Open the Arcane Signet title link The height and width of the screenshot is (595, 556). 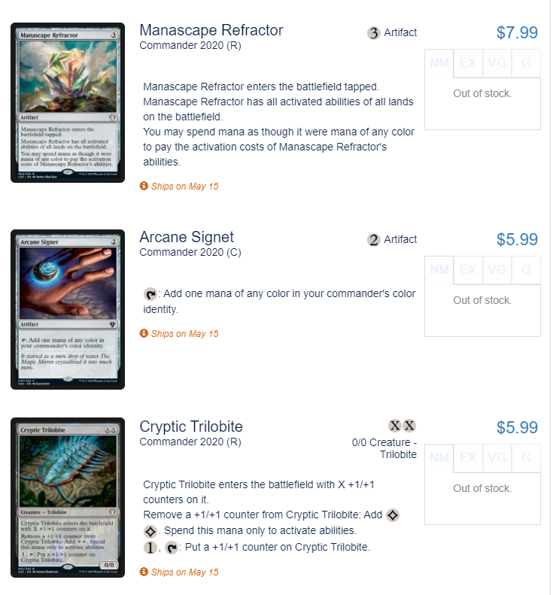(x=187, y=237)
